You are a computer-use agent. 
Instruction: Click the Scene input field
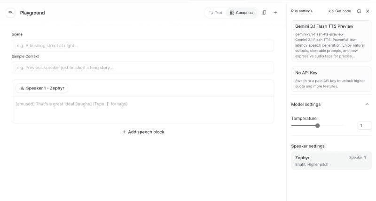pos(142,45)
